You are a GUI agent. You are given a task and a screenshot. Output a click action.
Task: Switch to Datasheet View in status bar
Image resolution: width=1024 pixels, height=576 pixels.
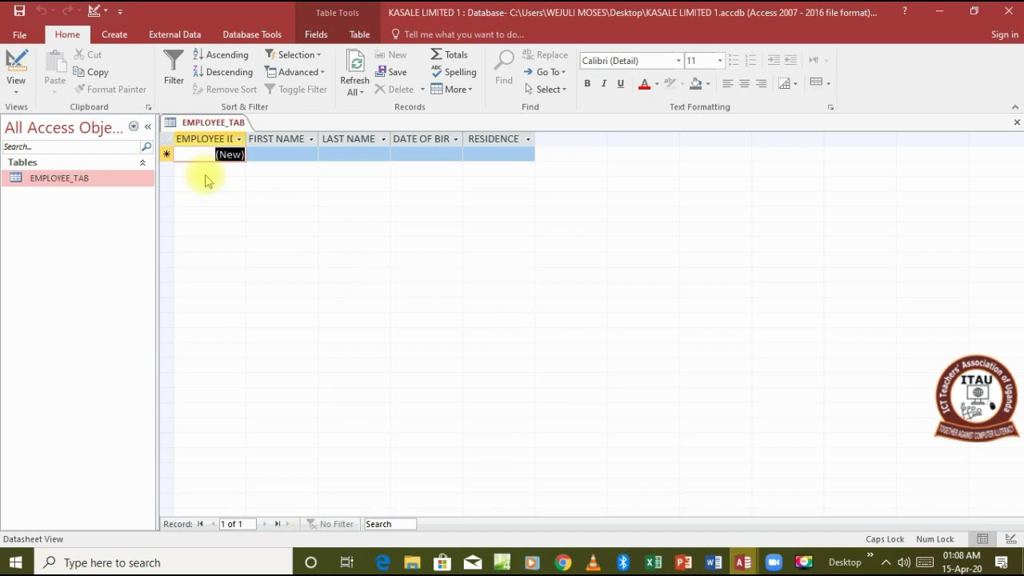pyautogui.click(x=982, y=539)
